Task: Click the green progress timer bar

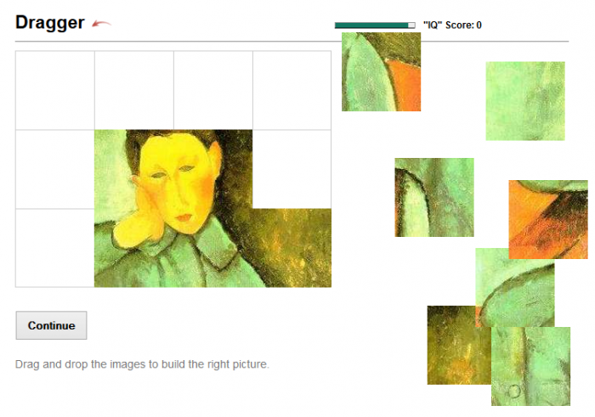Action: coord(375,25)
